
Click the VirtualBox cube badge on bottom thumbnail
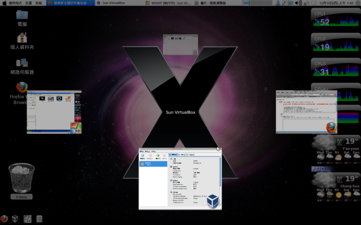pos(213,201)
